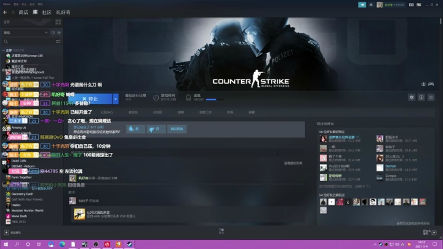Open the game info icon
The image size is (443, 249).
click(421, 97)
